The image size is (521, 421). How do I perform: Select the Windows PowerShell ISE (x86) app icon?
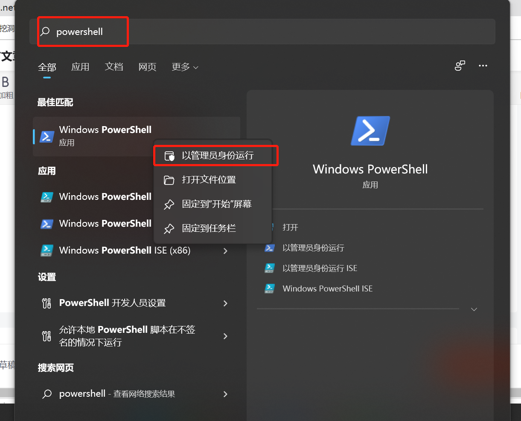47,251
